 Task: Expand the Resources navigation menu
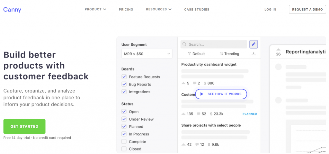(158, 9)
